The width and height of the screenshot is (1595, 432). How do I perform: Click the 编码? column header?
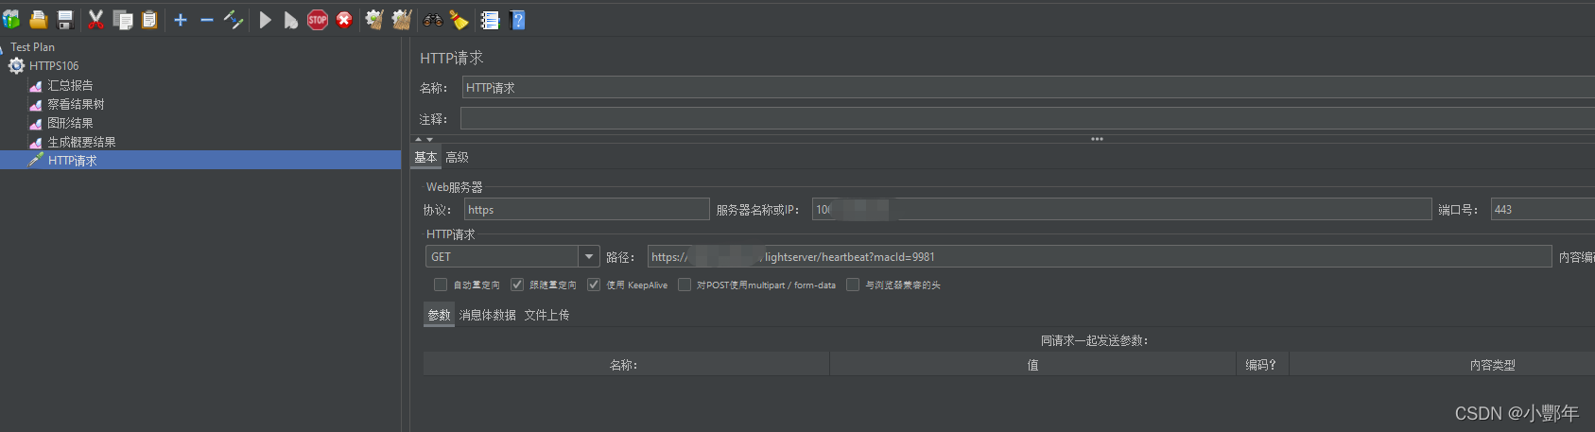[1262, 365]
